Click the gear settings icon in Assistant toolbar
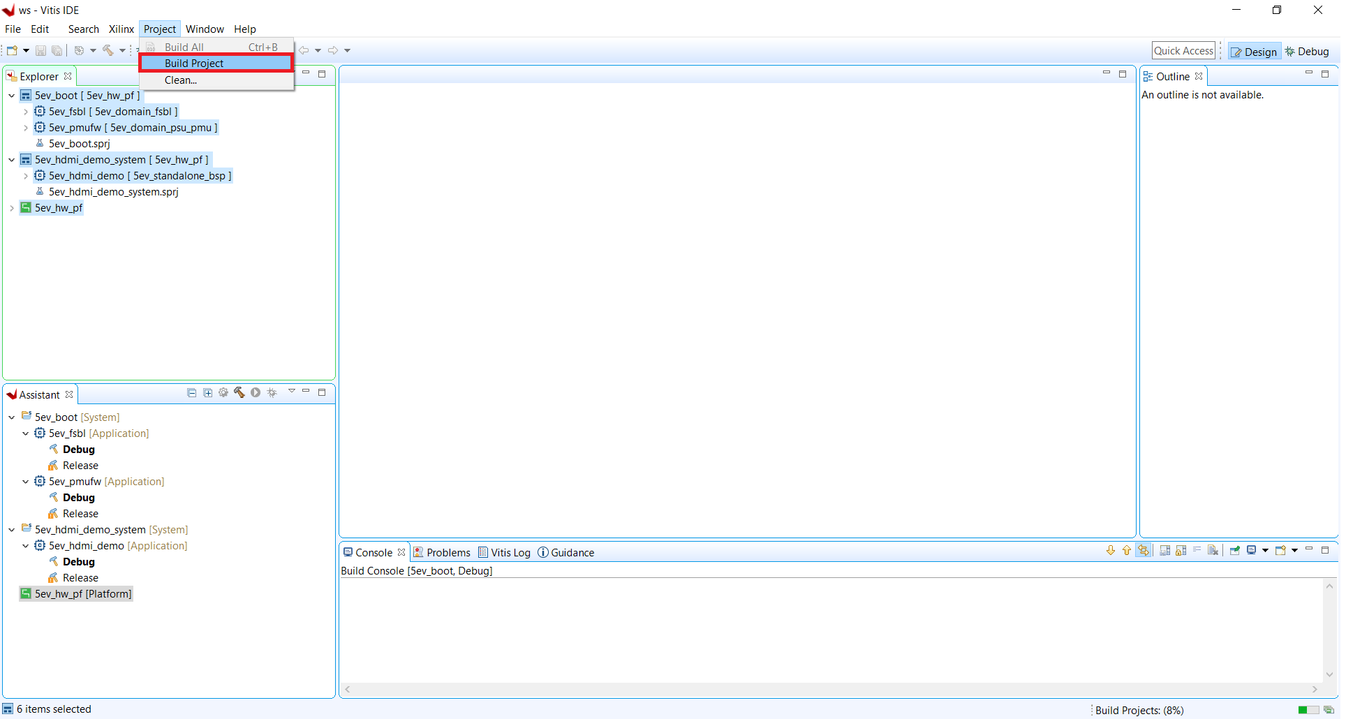Viewport: 1346px width, 719px height. (x=223, y=393)
